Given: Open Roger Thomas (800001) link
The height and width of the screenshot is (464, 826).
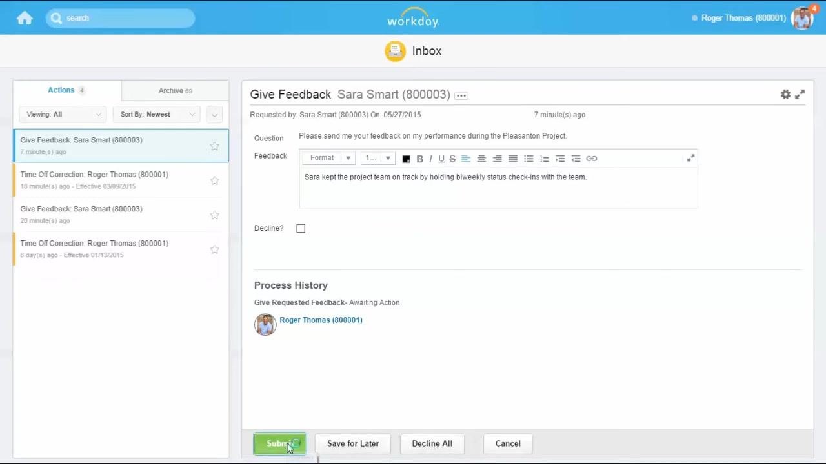Looking at the screenshot, I should pos(321,320).
